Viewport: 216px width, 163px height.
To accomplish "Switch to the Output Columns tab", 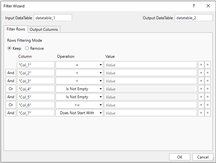I will click(x=44, y=30).
